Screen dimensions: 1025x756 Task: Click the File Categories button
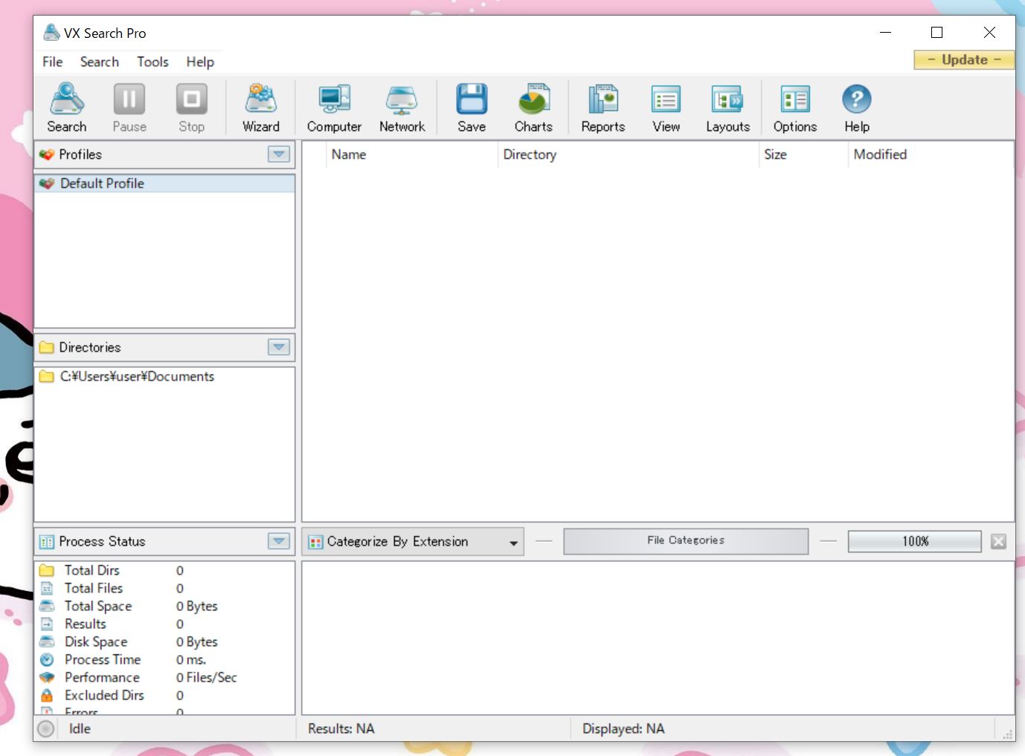point(686,541)
